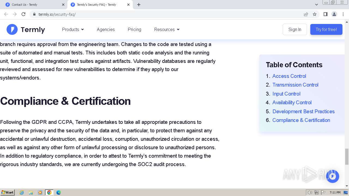Bookmark this page with the star
Screen dimensions: 349x196
tap(315, 14)
